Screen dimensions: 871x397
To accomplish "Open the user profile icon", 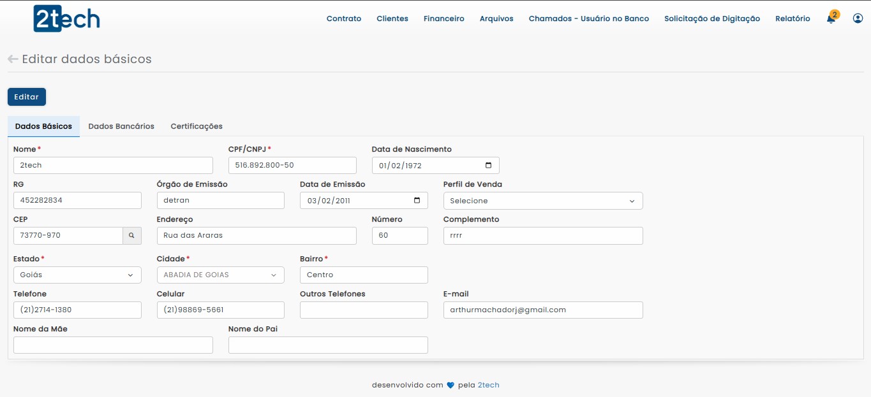I will point(858,18).
